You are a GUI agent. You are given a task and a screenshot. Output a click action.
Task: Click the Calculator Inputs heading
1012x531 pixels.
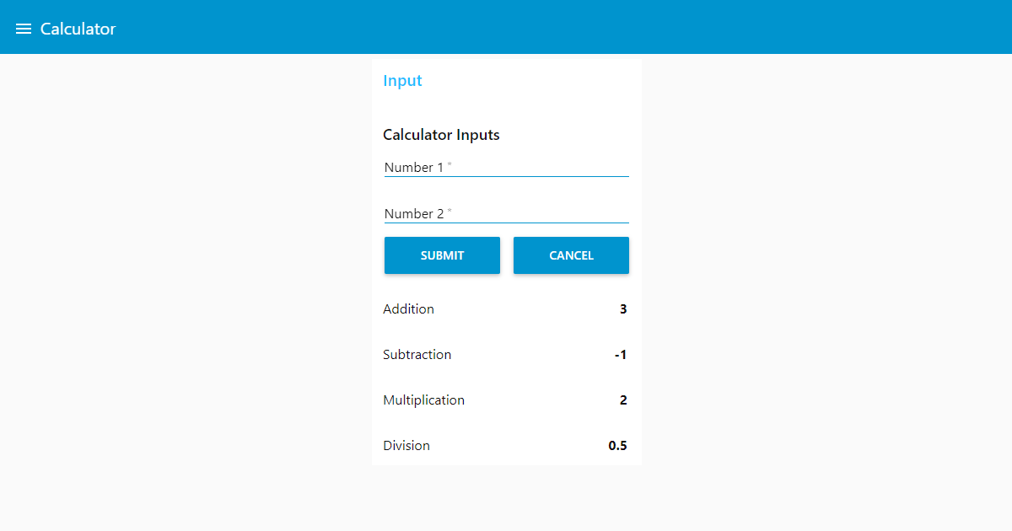[x=441, y=135]
